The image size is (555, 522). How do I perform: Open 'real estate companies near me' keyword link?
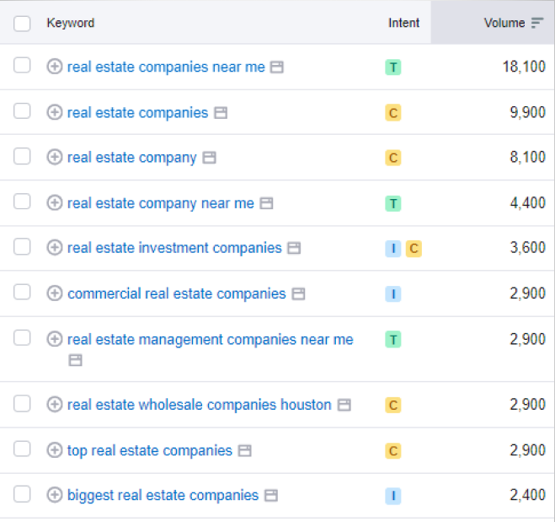tap(166, 67)
